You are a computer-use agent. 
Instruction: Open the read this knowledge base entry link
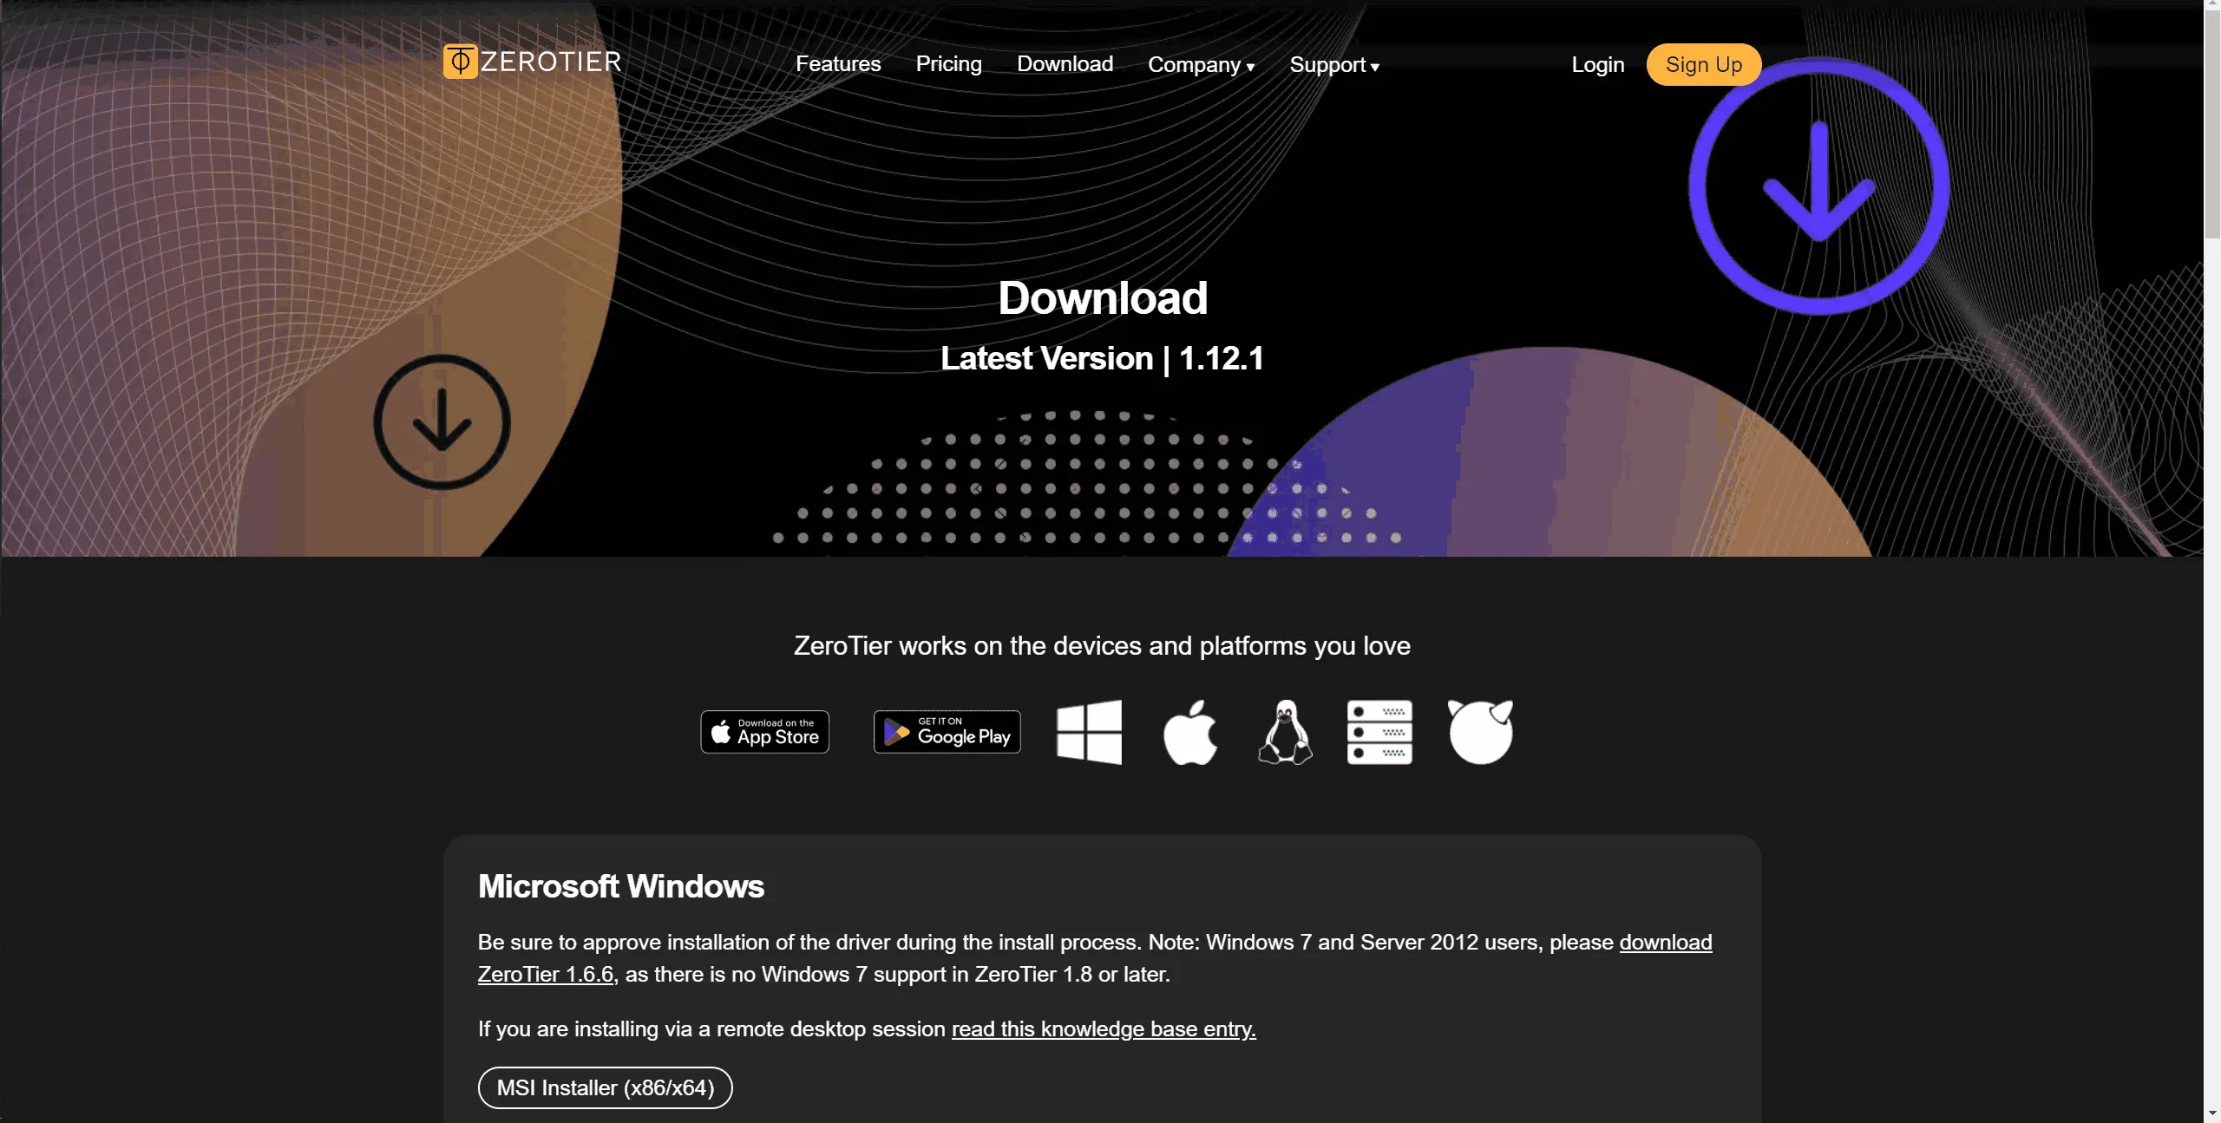tap(1104, 1028)
